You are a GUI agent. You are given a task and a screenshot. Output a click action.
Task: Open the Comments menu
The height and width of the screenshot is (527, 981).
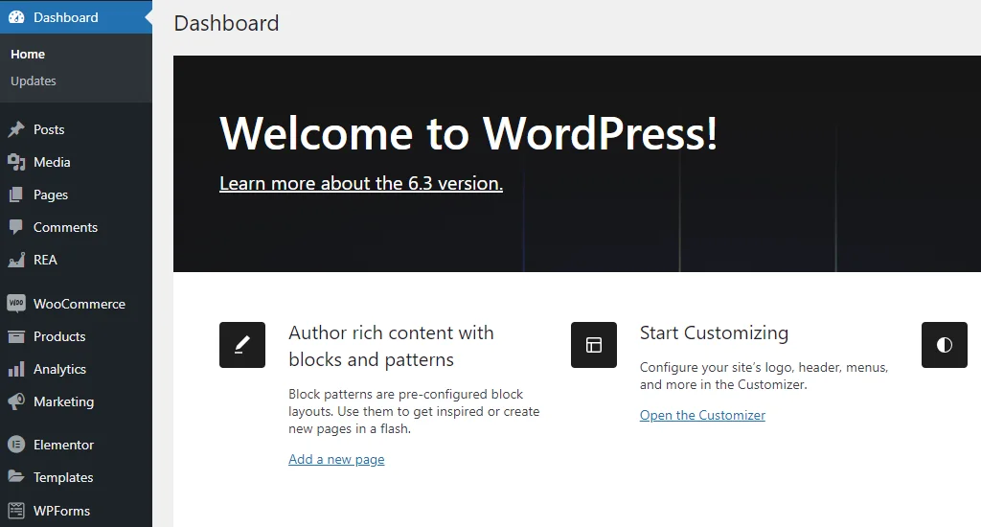(76, 227)
